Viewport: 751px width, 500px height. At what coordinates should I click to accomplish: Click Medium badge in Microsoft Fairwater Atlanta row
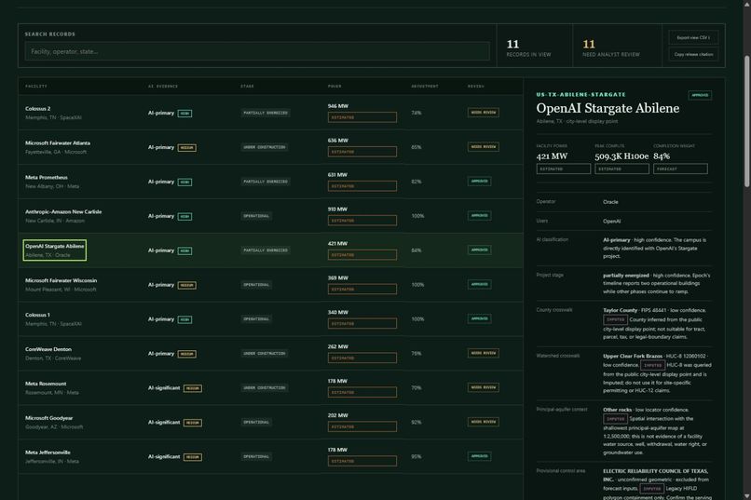tap(186, 148)
